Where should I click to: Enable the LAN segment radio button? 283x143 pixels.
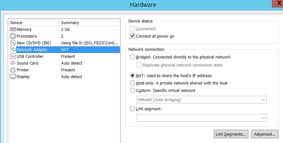(x=132, y=109)
